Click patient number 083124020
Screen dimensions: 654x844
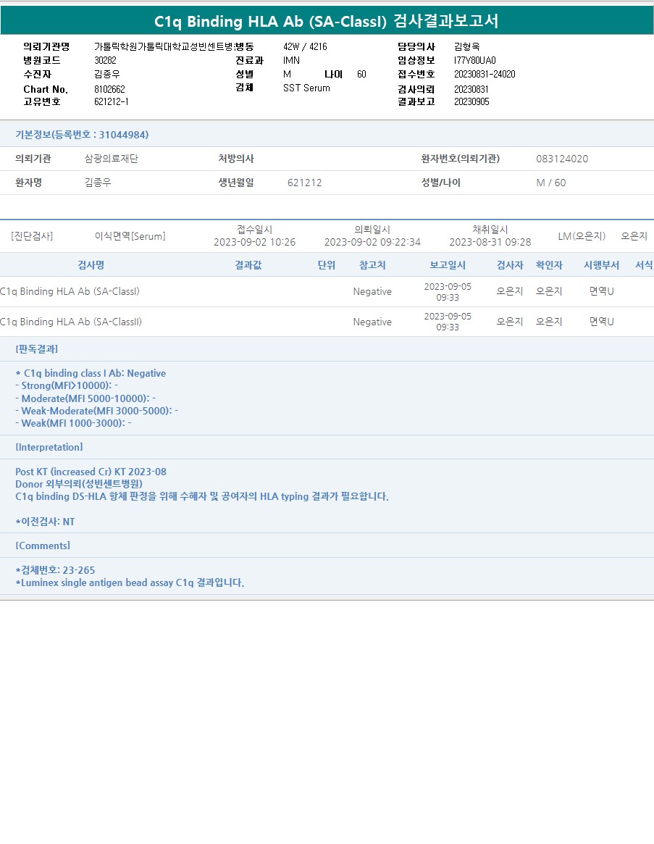(562, 159)
